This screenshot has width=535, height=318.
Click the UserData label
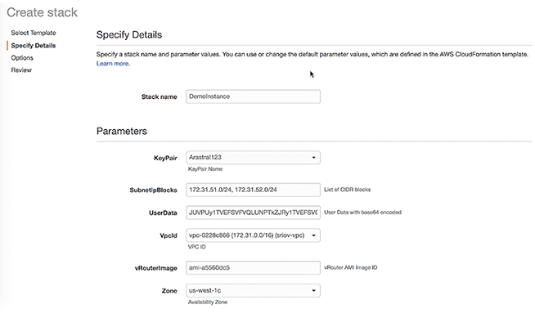[x=163, y=213]
